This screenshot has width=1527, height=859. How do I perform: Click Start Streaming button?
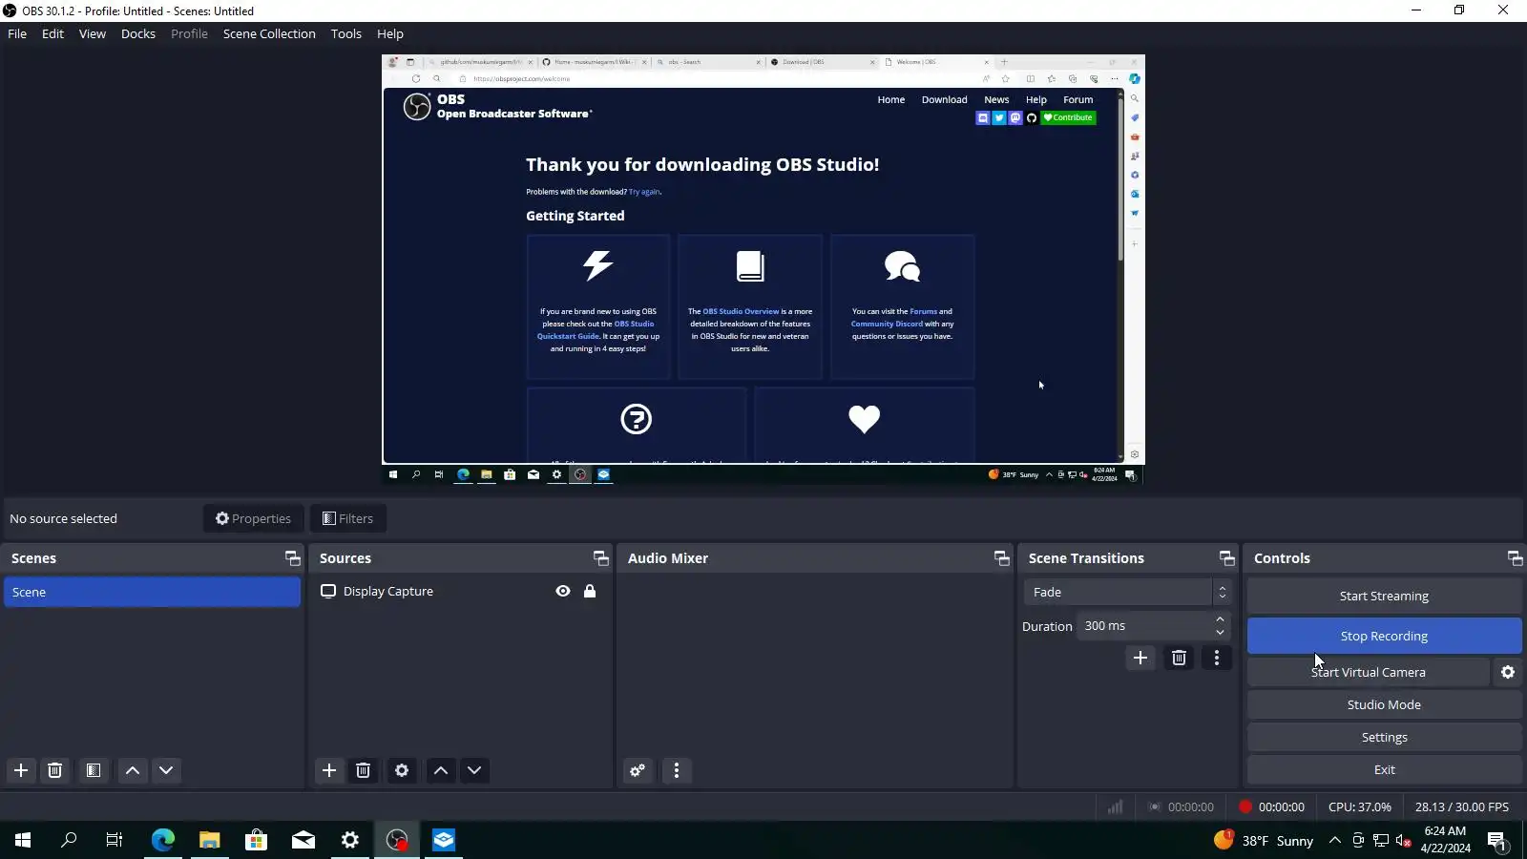click(x=1384, y=597)
